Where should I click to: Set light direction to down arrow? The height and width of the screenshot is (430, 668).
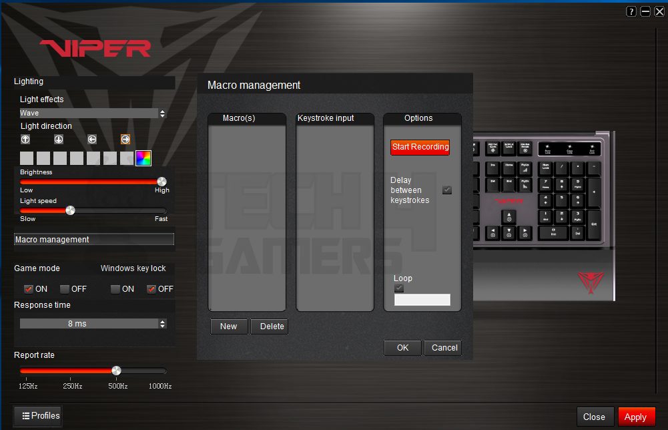point(58,139)
